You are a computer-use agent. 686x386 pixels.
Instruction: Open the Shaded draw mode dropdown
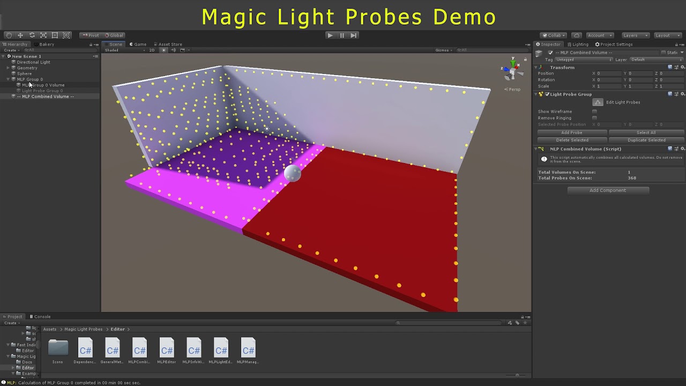point(124,50)
